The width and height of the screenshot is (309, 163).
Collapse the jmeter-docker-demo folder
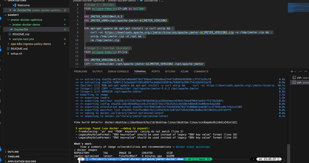point(10,25)
